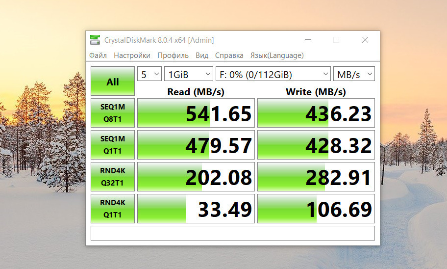Click the SEQ1M Q1T1 write result 428.32

(x=316, y=145)
